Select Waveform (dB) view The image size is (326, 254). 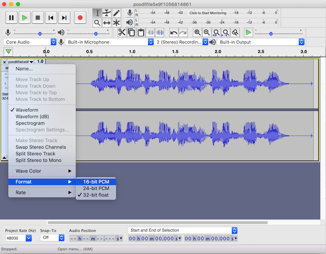pos(42,117)
